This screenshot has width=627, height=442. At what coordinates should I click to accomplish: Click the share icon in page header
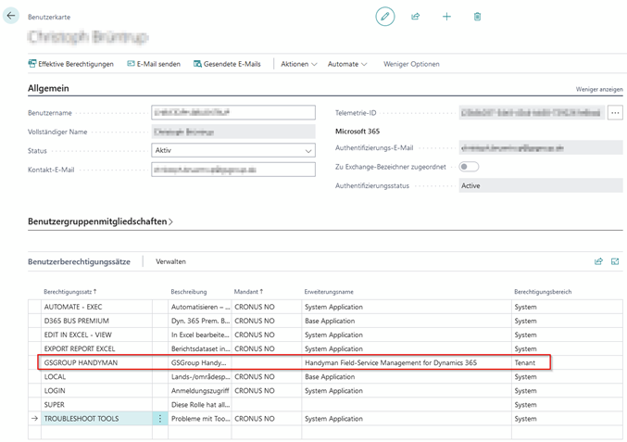point(416,17)
